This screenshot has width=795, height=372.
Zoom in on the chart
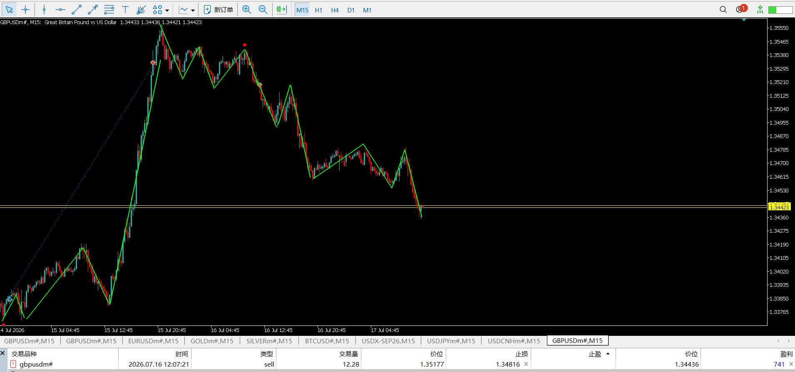point(247,10)
